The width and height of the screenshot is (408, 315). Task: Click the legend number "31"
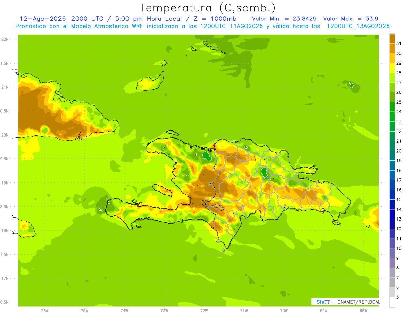[399, 43]
